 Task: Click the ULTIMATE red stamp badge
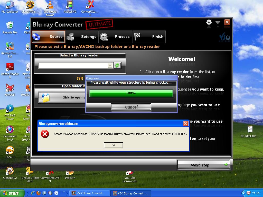click(99, 24)
